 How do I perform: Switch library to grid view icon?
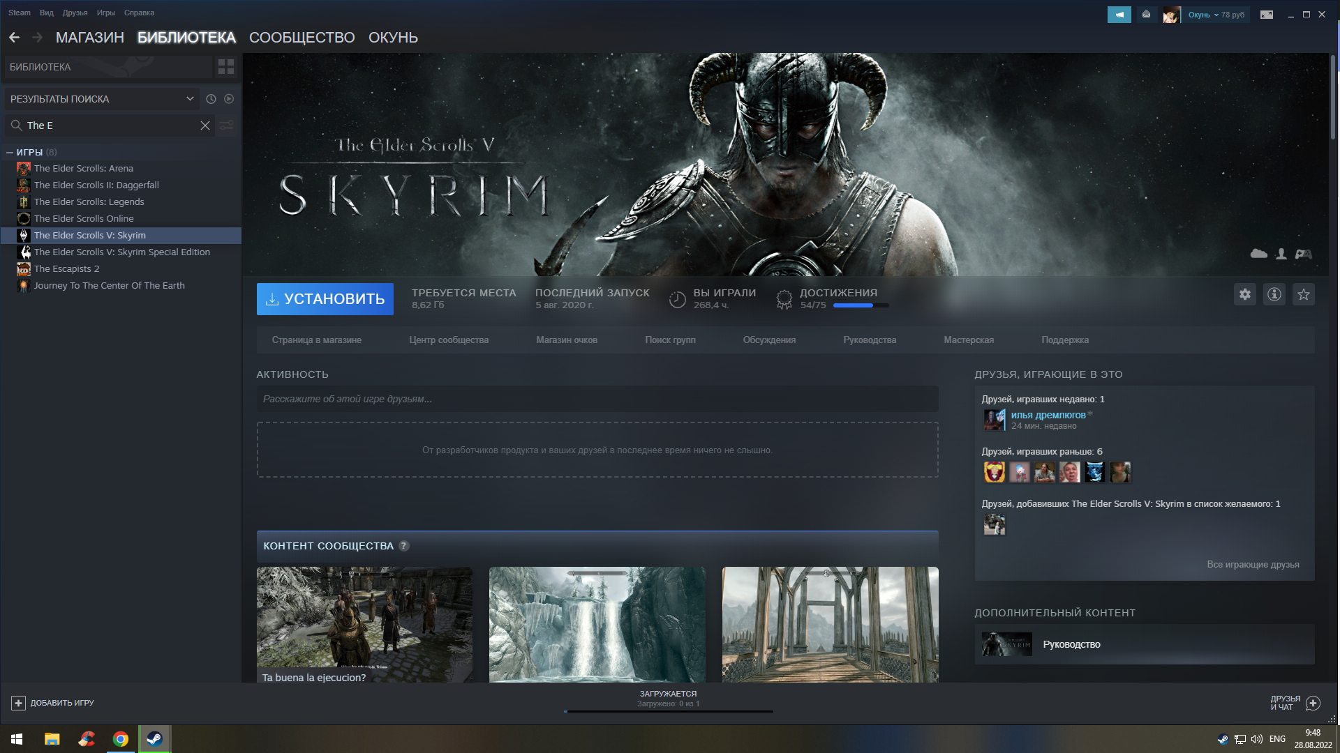click(x=226, y=67)
